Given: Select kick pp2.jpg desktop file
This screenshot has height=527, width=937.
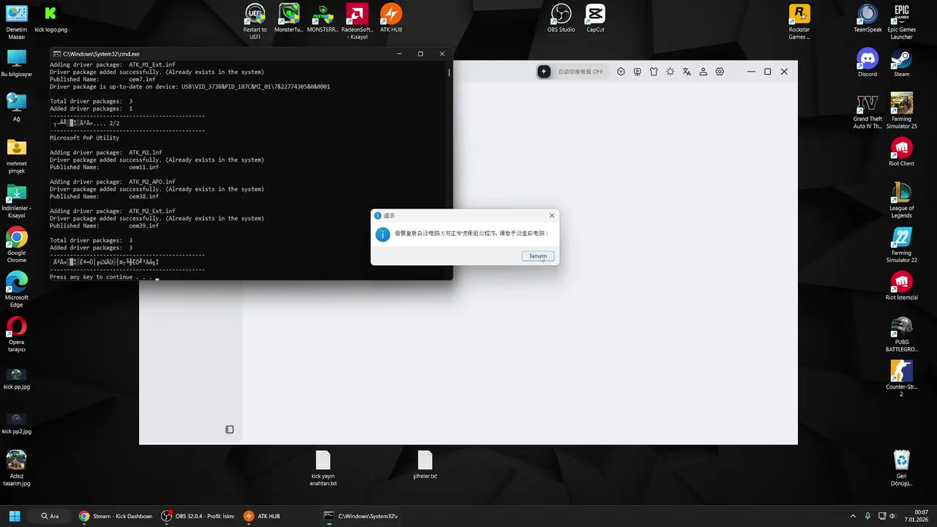Looking at the screenshot, I should coord(16,424).
